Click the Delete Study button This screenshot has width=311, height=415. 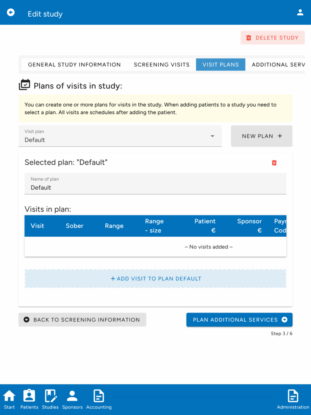(273, 38)
